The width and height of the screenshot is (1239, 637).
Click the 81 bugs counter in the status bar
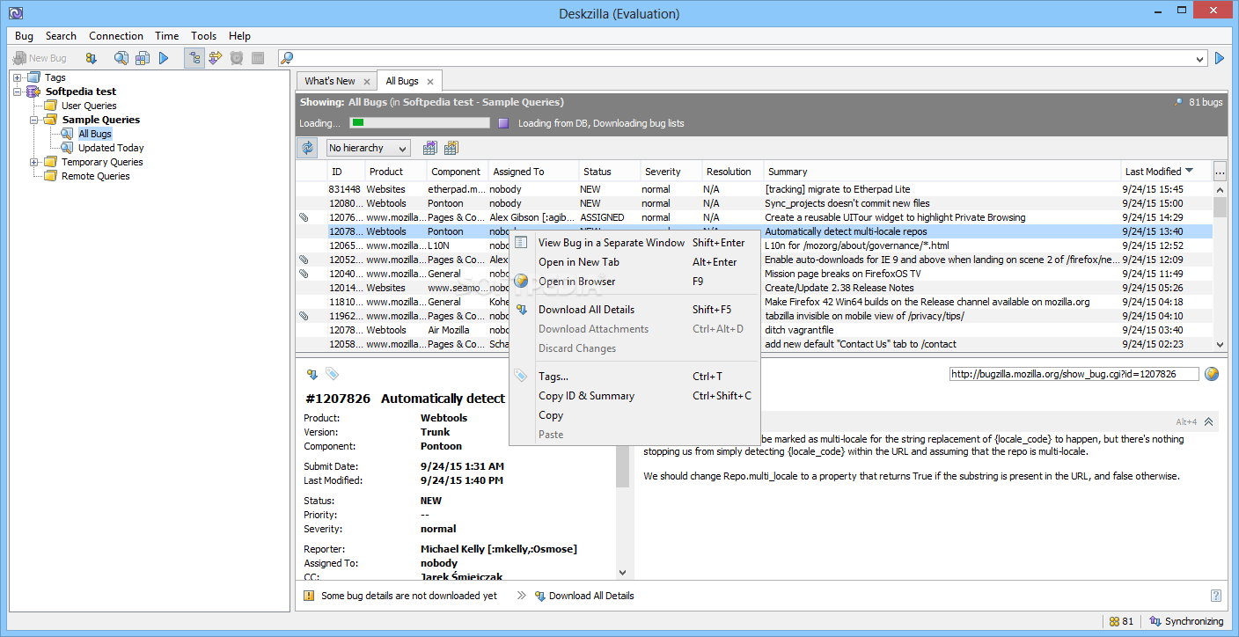[x=1121, y=621]
